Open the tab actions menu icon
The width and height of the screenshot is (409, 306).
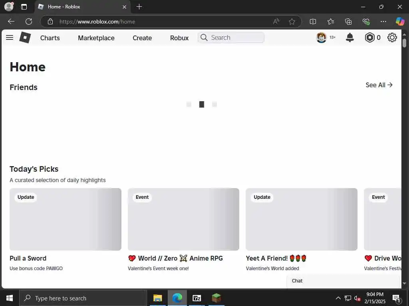[x=24, y=7]
